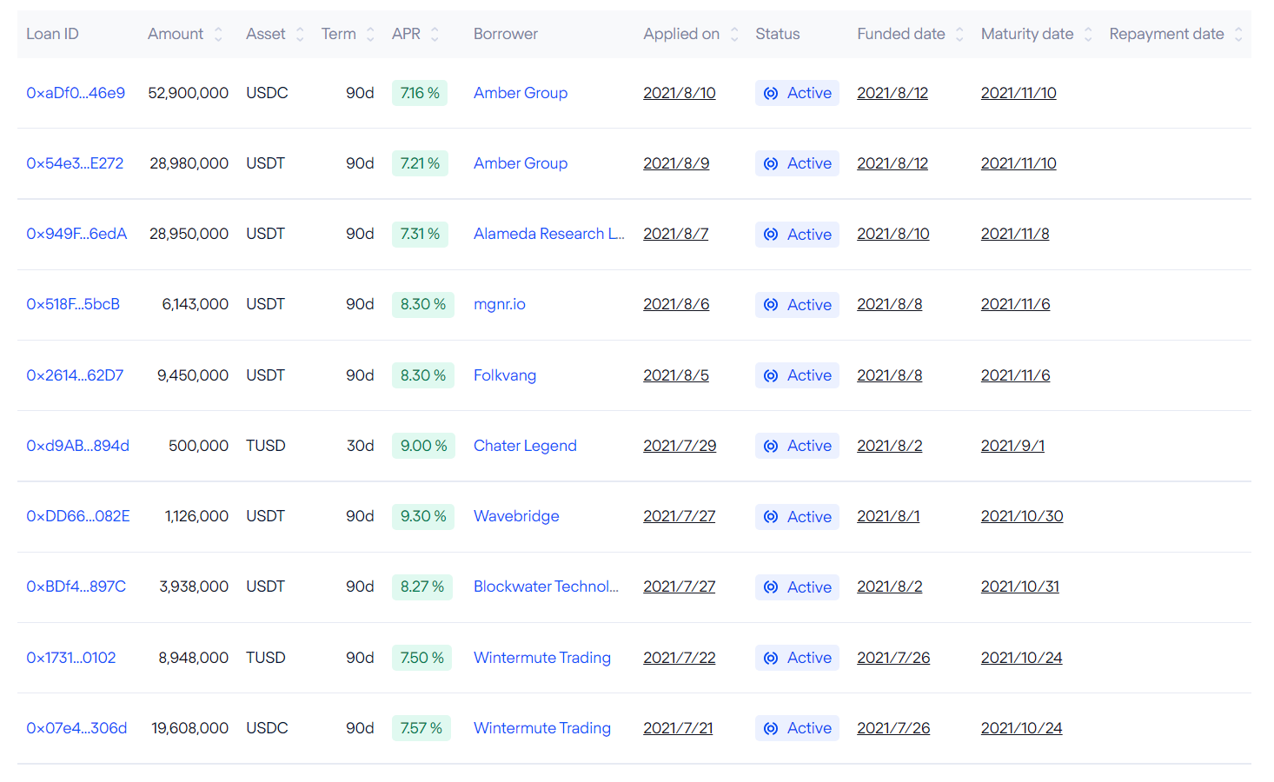
Task: Sort by Repayment date arrows icon
Action: pos(1238,34)
